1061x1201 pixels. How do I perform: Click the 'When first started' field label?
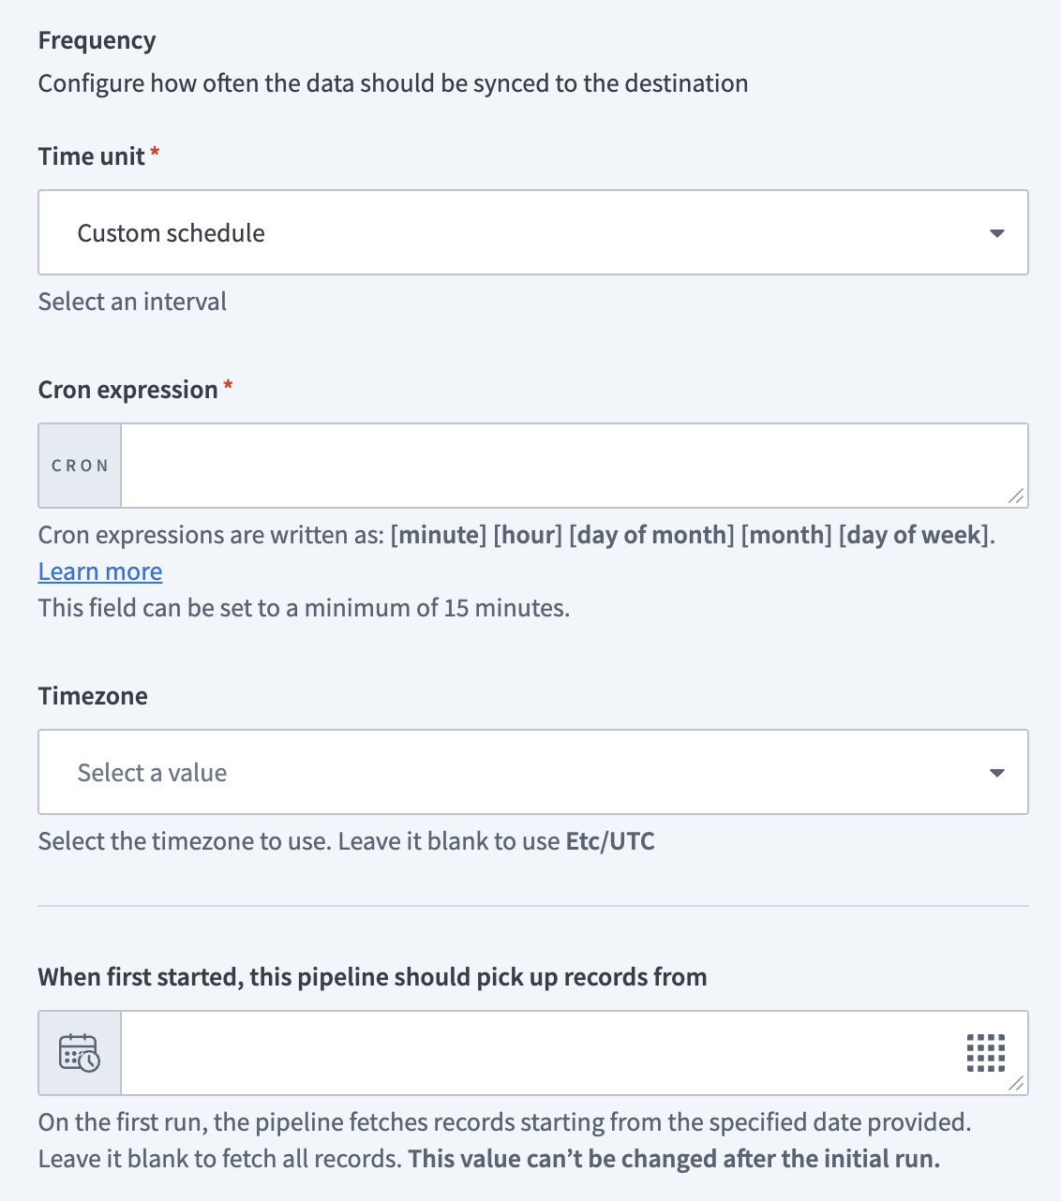pos(372,977)
